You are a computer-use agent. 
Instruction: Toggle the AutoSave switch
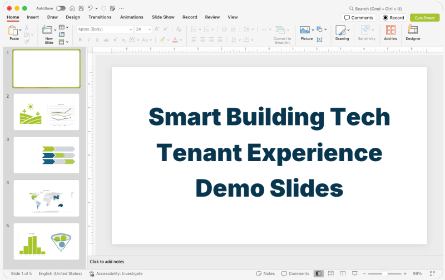(x=61, y=8)
